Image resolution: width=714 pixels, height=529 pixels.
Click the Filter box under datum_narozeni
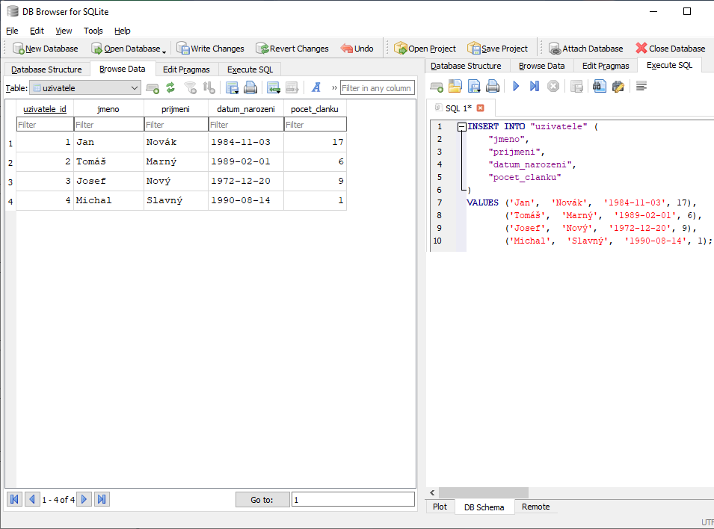point(245,124)
